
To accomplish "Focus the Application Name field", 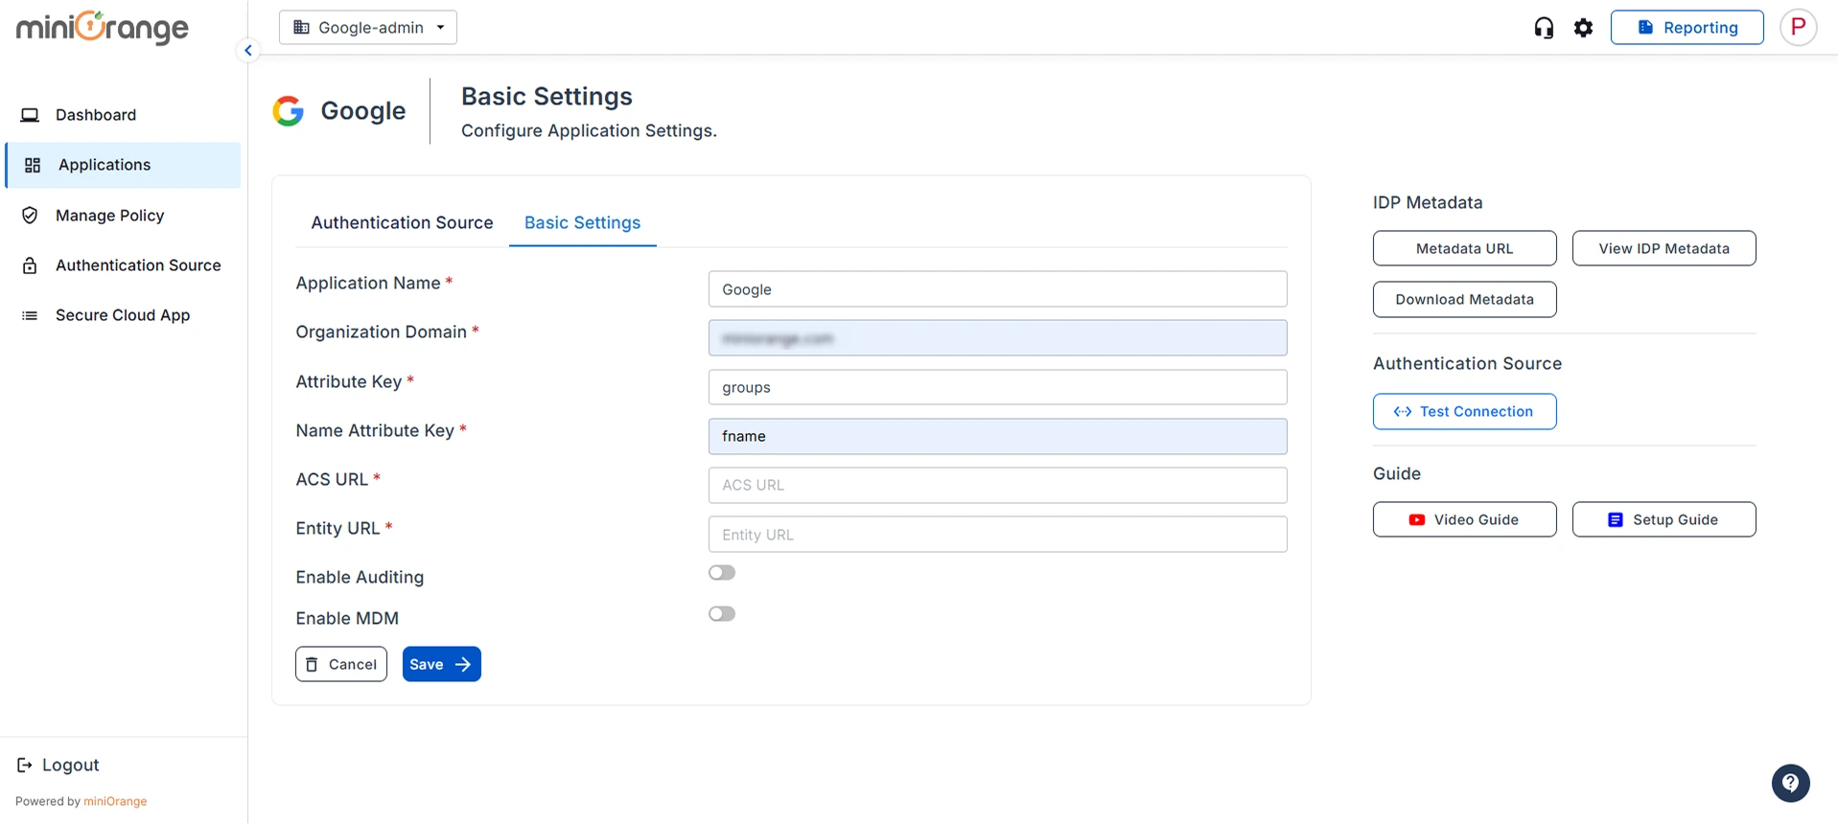I will pos(997,289).
